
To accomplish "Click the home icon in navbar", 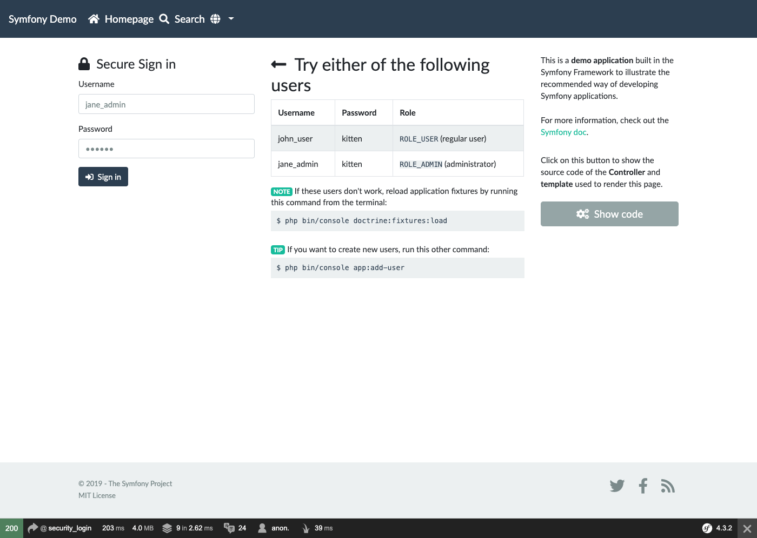I will coord(94,19).
